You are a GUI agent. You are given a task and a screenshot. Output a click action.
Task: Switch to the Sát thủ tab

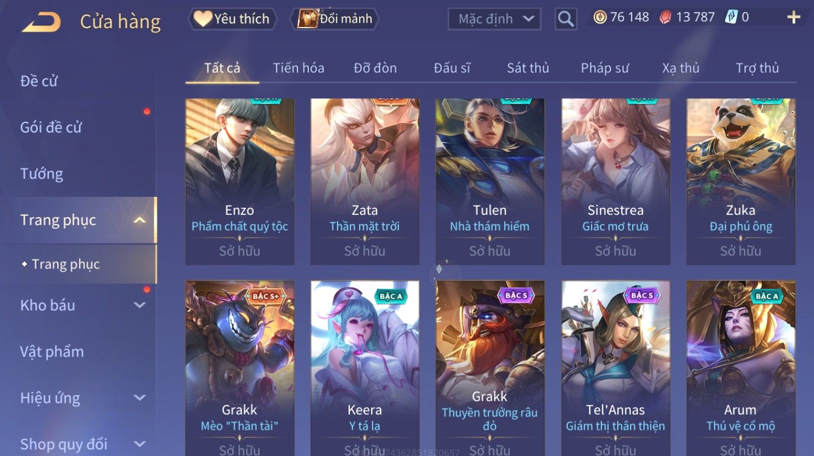528,68
